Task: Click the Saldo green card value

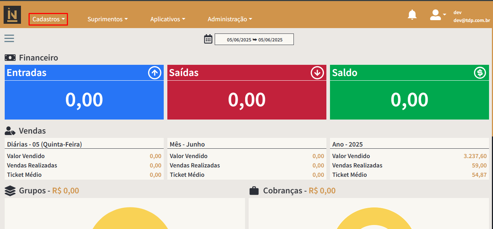Action: [410, 100]
